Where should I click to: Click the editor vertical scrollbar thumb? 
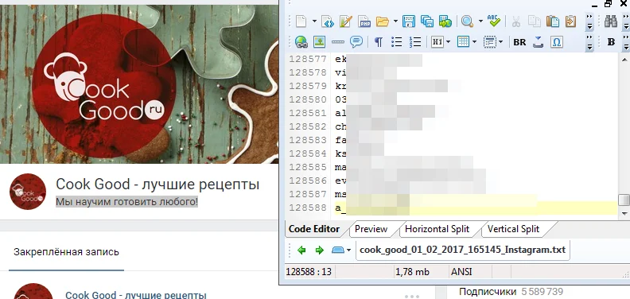(x=624, y=200)
